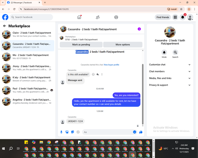Open the volume control in system tray

(x=177, y=148)
